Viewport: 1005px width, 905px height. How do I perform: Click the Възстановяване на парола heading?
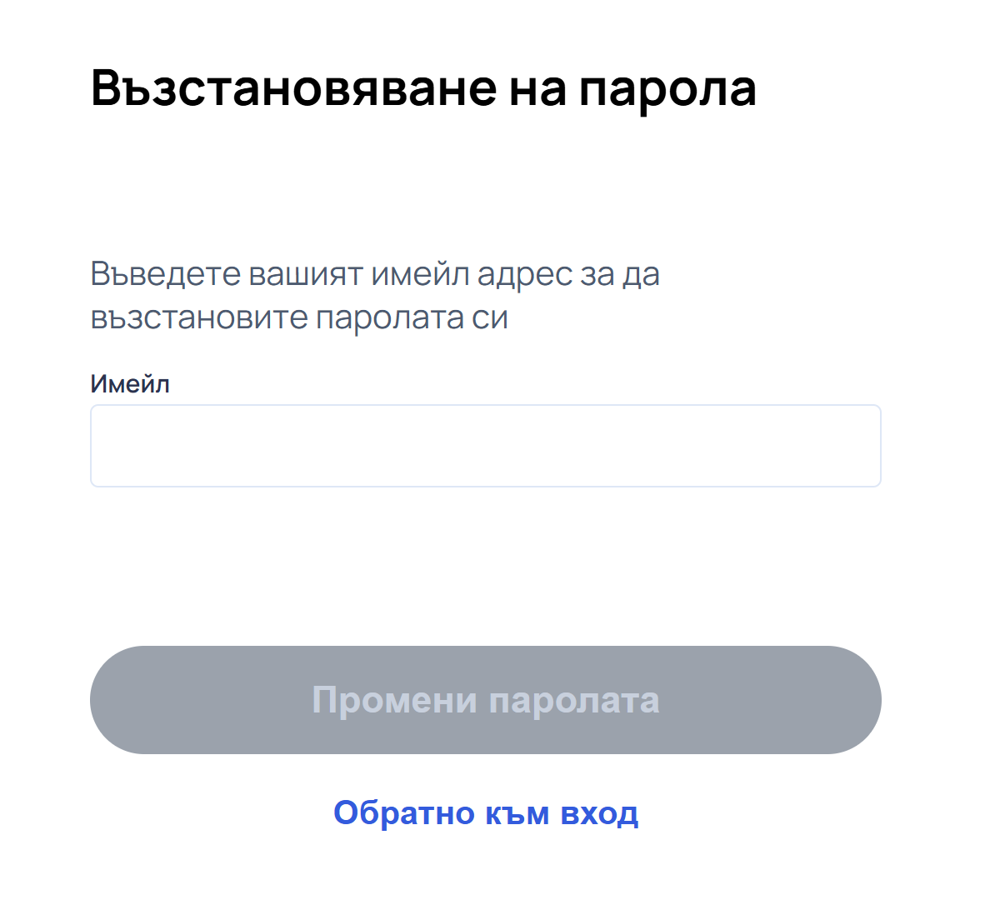(x=423, y=87)
